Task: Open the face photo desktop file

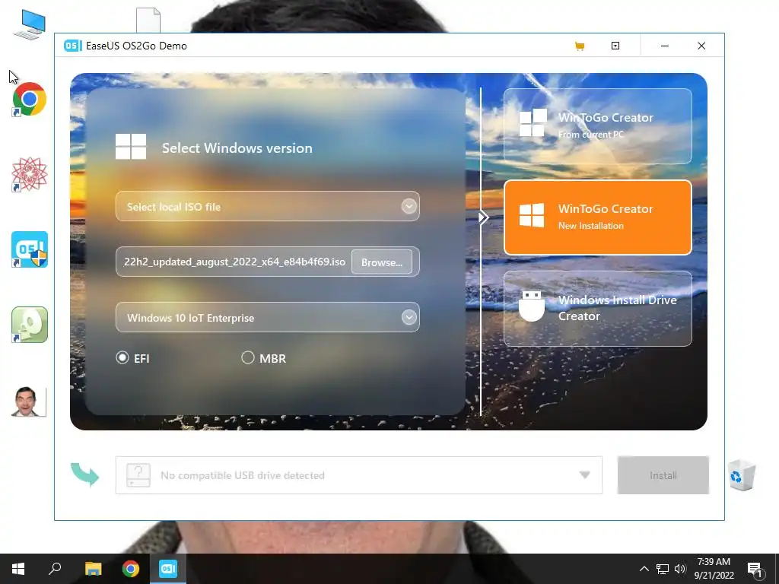Action: [x=29, y=401]
